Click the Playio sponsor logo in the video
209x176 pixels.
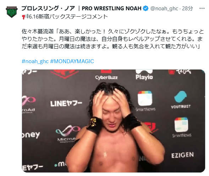(x=144, y=77)
